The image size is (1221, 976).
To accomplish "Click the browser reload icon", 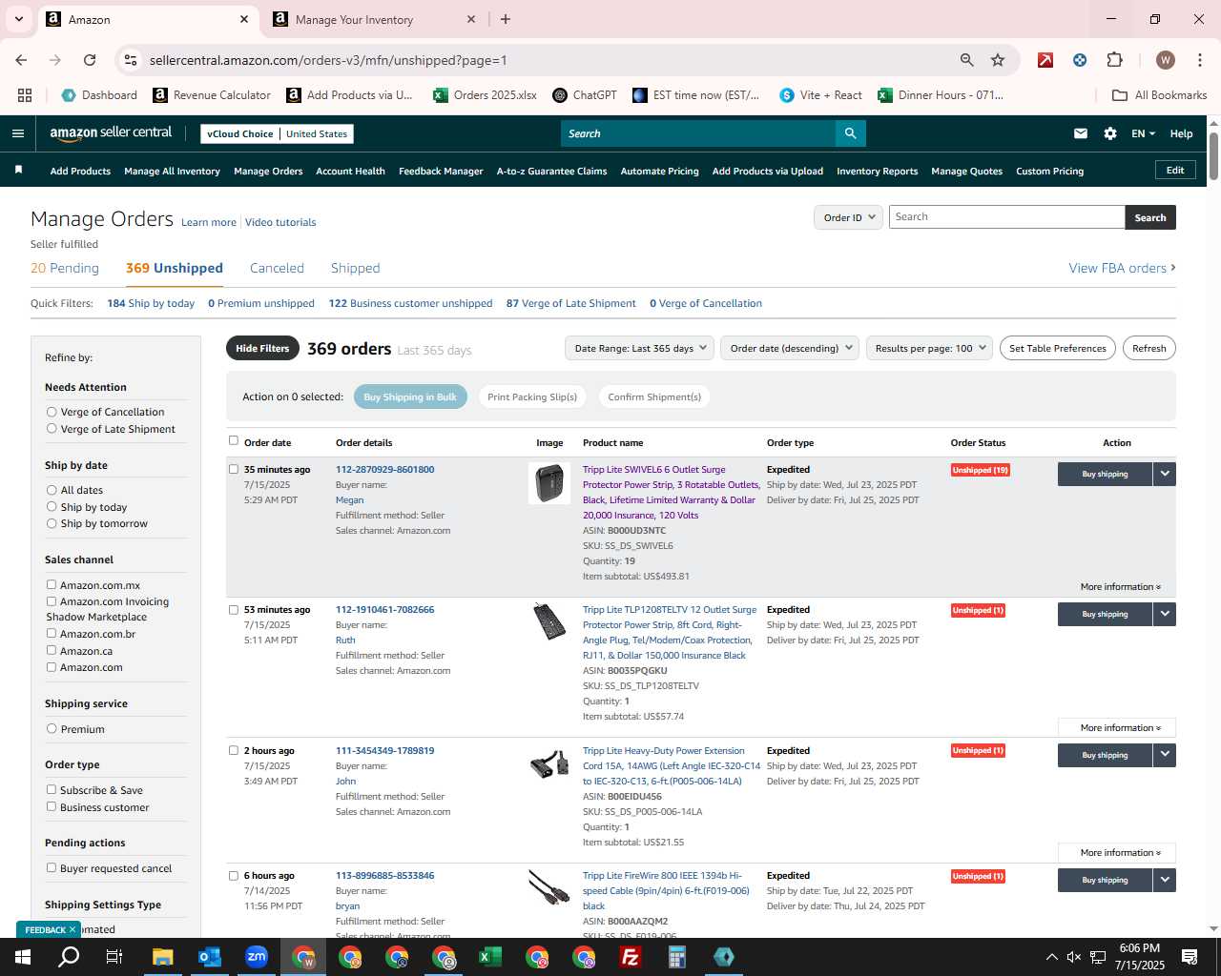I will point(90,60).
